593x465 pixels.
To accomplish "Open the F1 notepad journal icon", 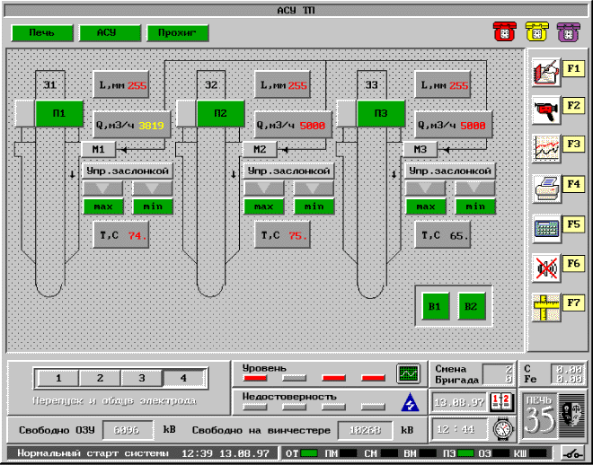I will 544,70.
